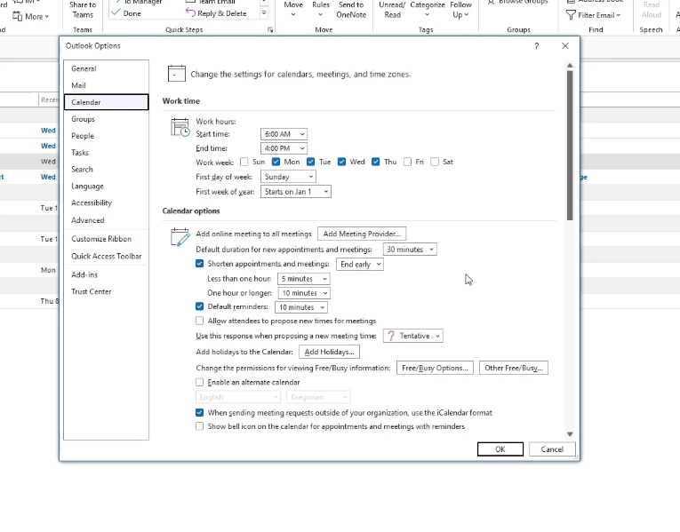Open Add-ins category
This screenshot has height=532, width=680.
click(x=107, y=275)
